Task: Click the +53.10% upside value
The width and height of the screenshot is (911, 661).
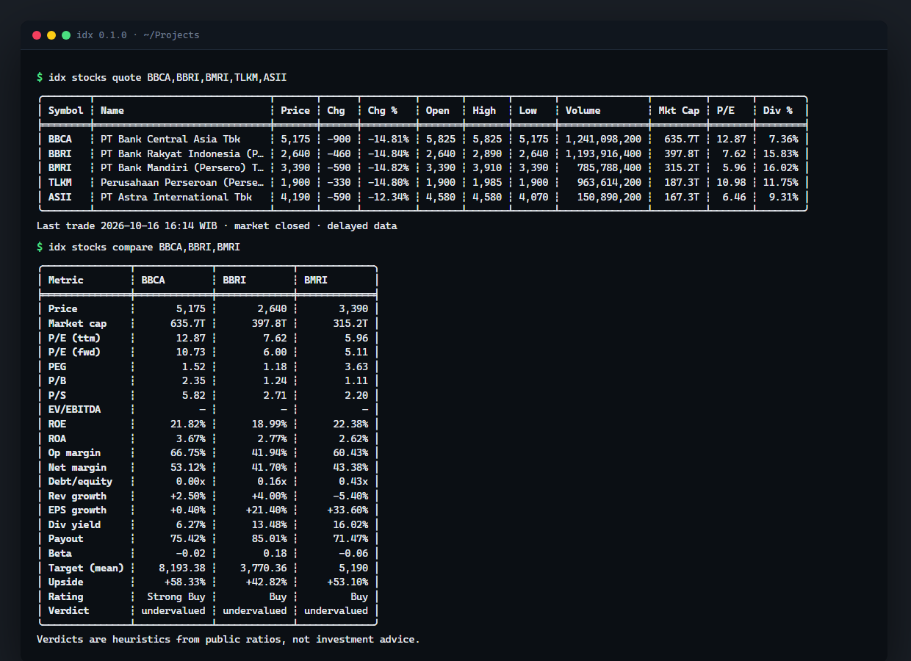Action: point(348,582)
